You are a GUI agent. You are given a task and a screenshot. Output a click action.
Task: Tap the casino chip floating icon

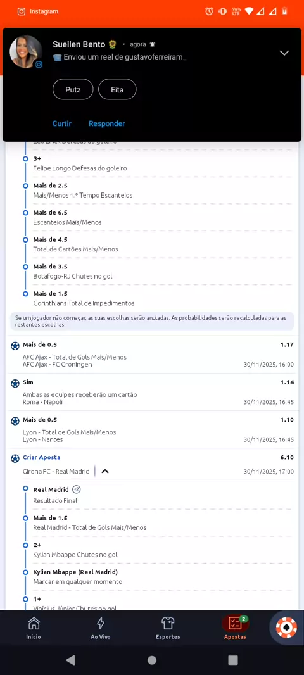click(x=286, y=628)
